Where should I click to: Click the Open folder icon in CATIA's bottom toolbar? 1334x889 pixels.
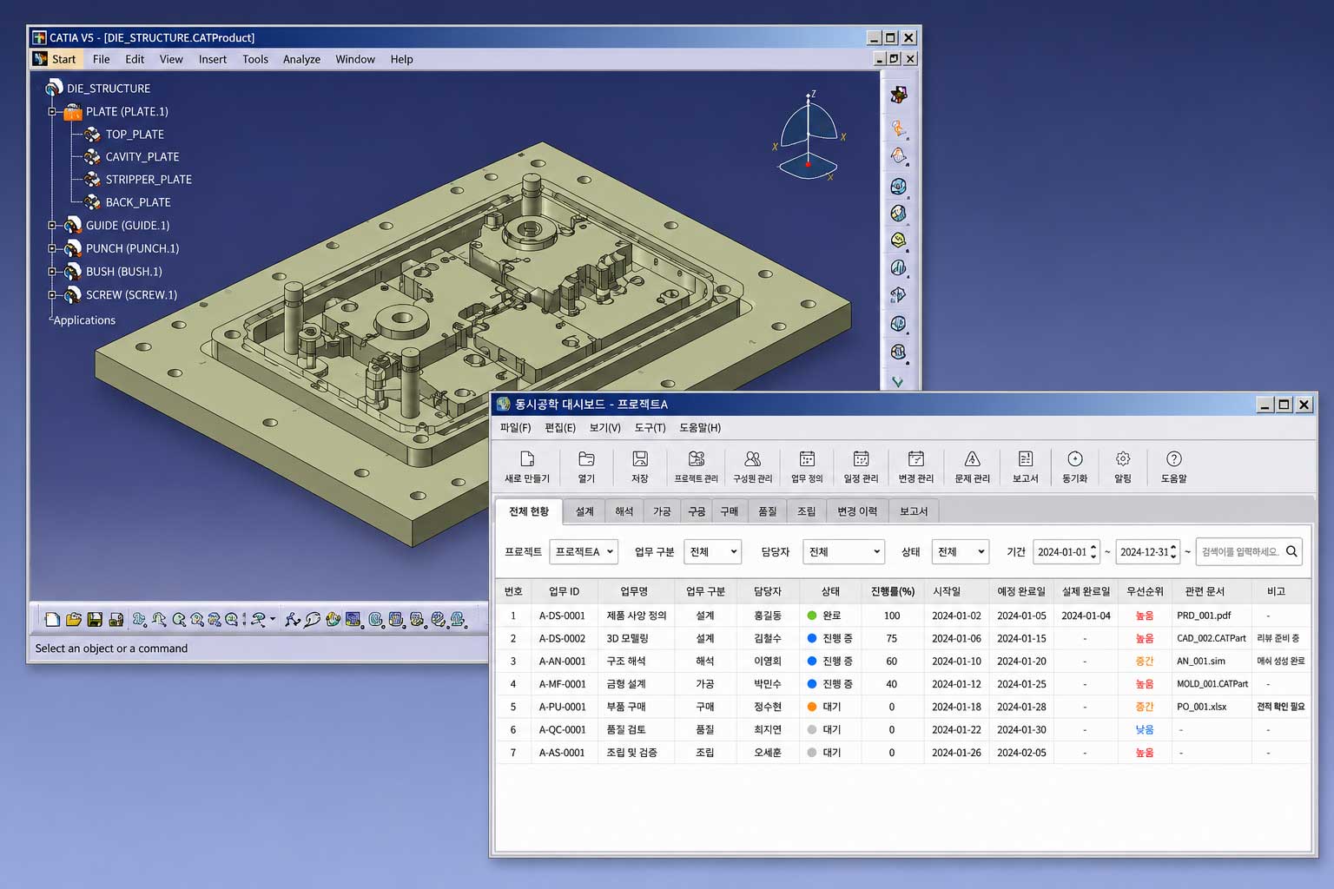(74, 619)
